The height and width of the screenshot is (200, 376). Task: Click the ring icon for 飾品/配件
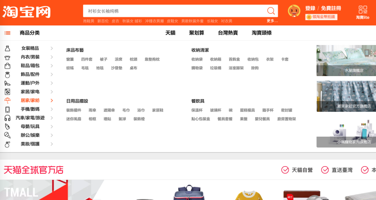pos(8,75)
